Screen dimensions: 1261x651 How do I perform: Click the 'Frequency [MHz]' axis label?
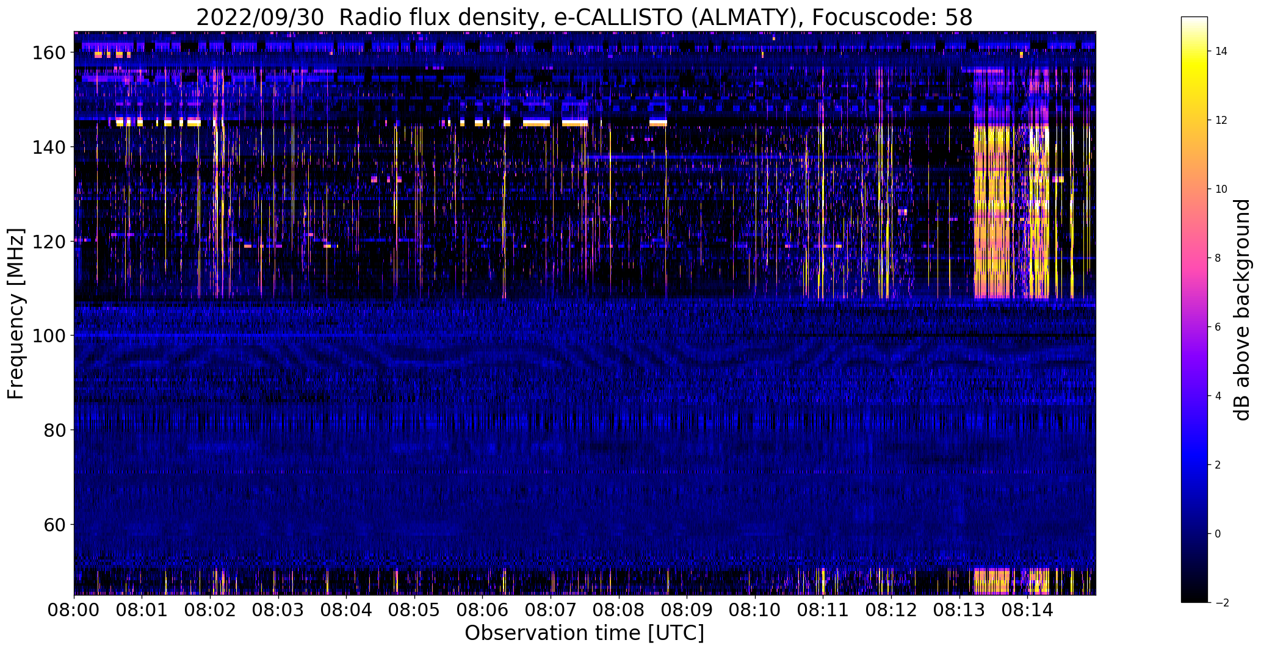[x=16, y=314]
